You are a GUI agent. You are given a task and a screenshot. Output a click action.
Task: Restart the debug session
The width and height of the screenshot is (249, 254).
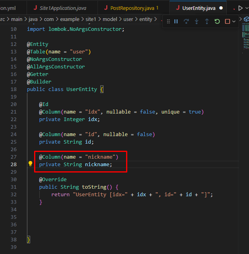[x=217, y=21]
